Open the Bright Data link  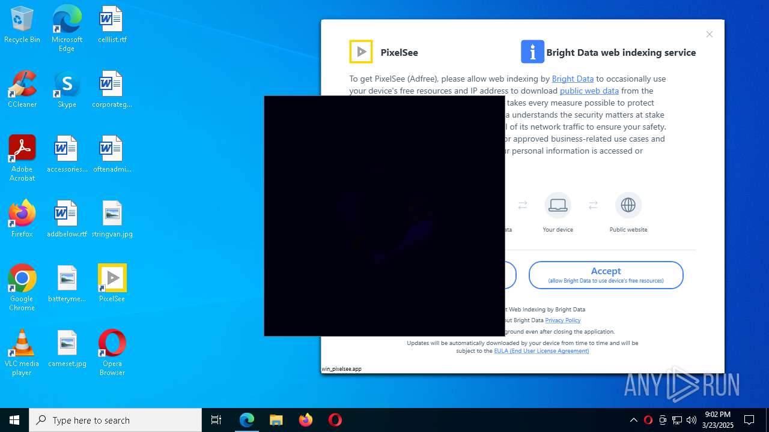pos(573,79)
